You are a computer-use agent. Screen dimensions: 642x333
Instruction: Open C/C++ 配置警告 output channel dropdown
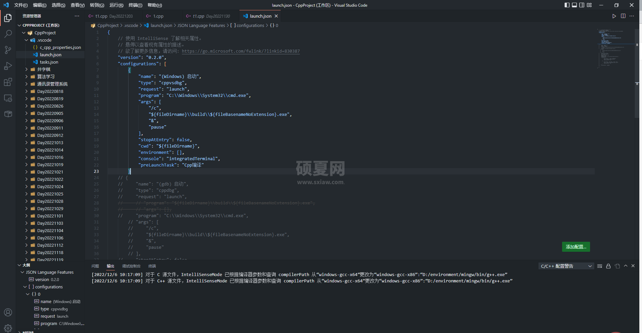point(566,266)
